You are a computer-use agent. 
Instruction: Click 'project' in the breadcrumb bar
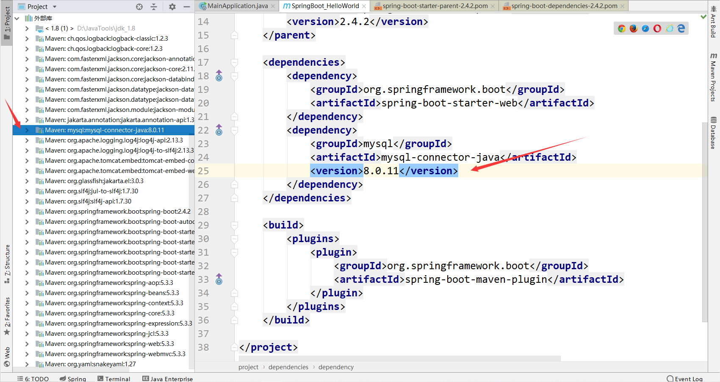point(248,367)
